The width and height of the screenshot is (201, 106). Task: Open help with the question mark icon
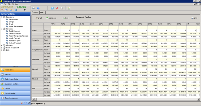[52, 8]
